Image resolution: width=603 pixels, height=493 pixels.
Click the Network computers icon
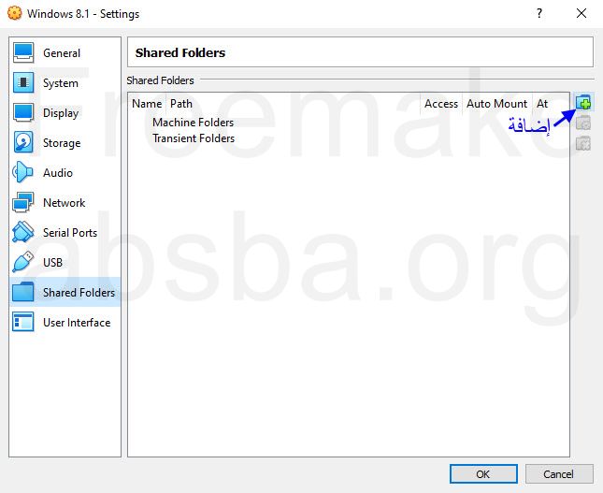[x=23, y=202]
